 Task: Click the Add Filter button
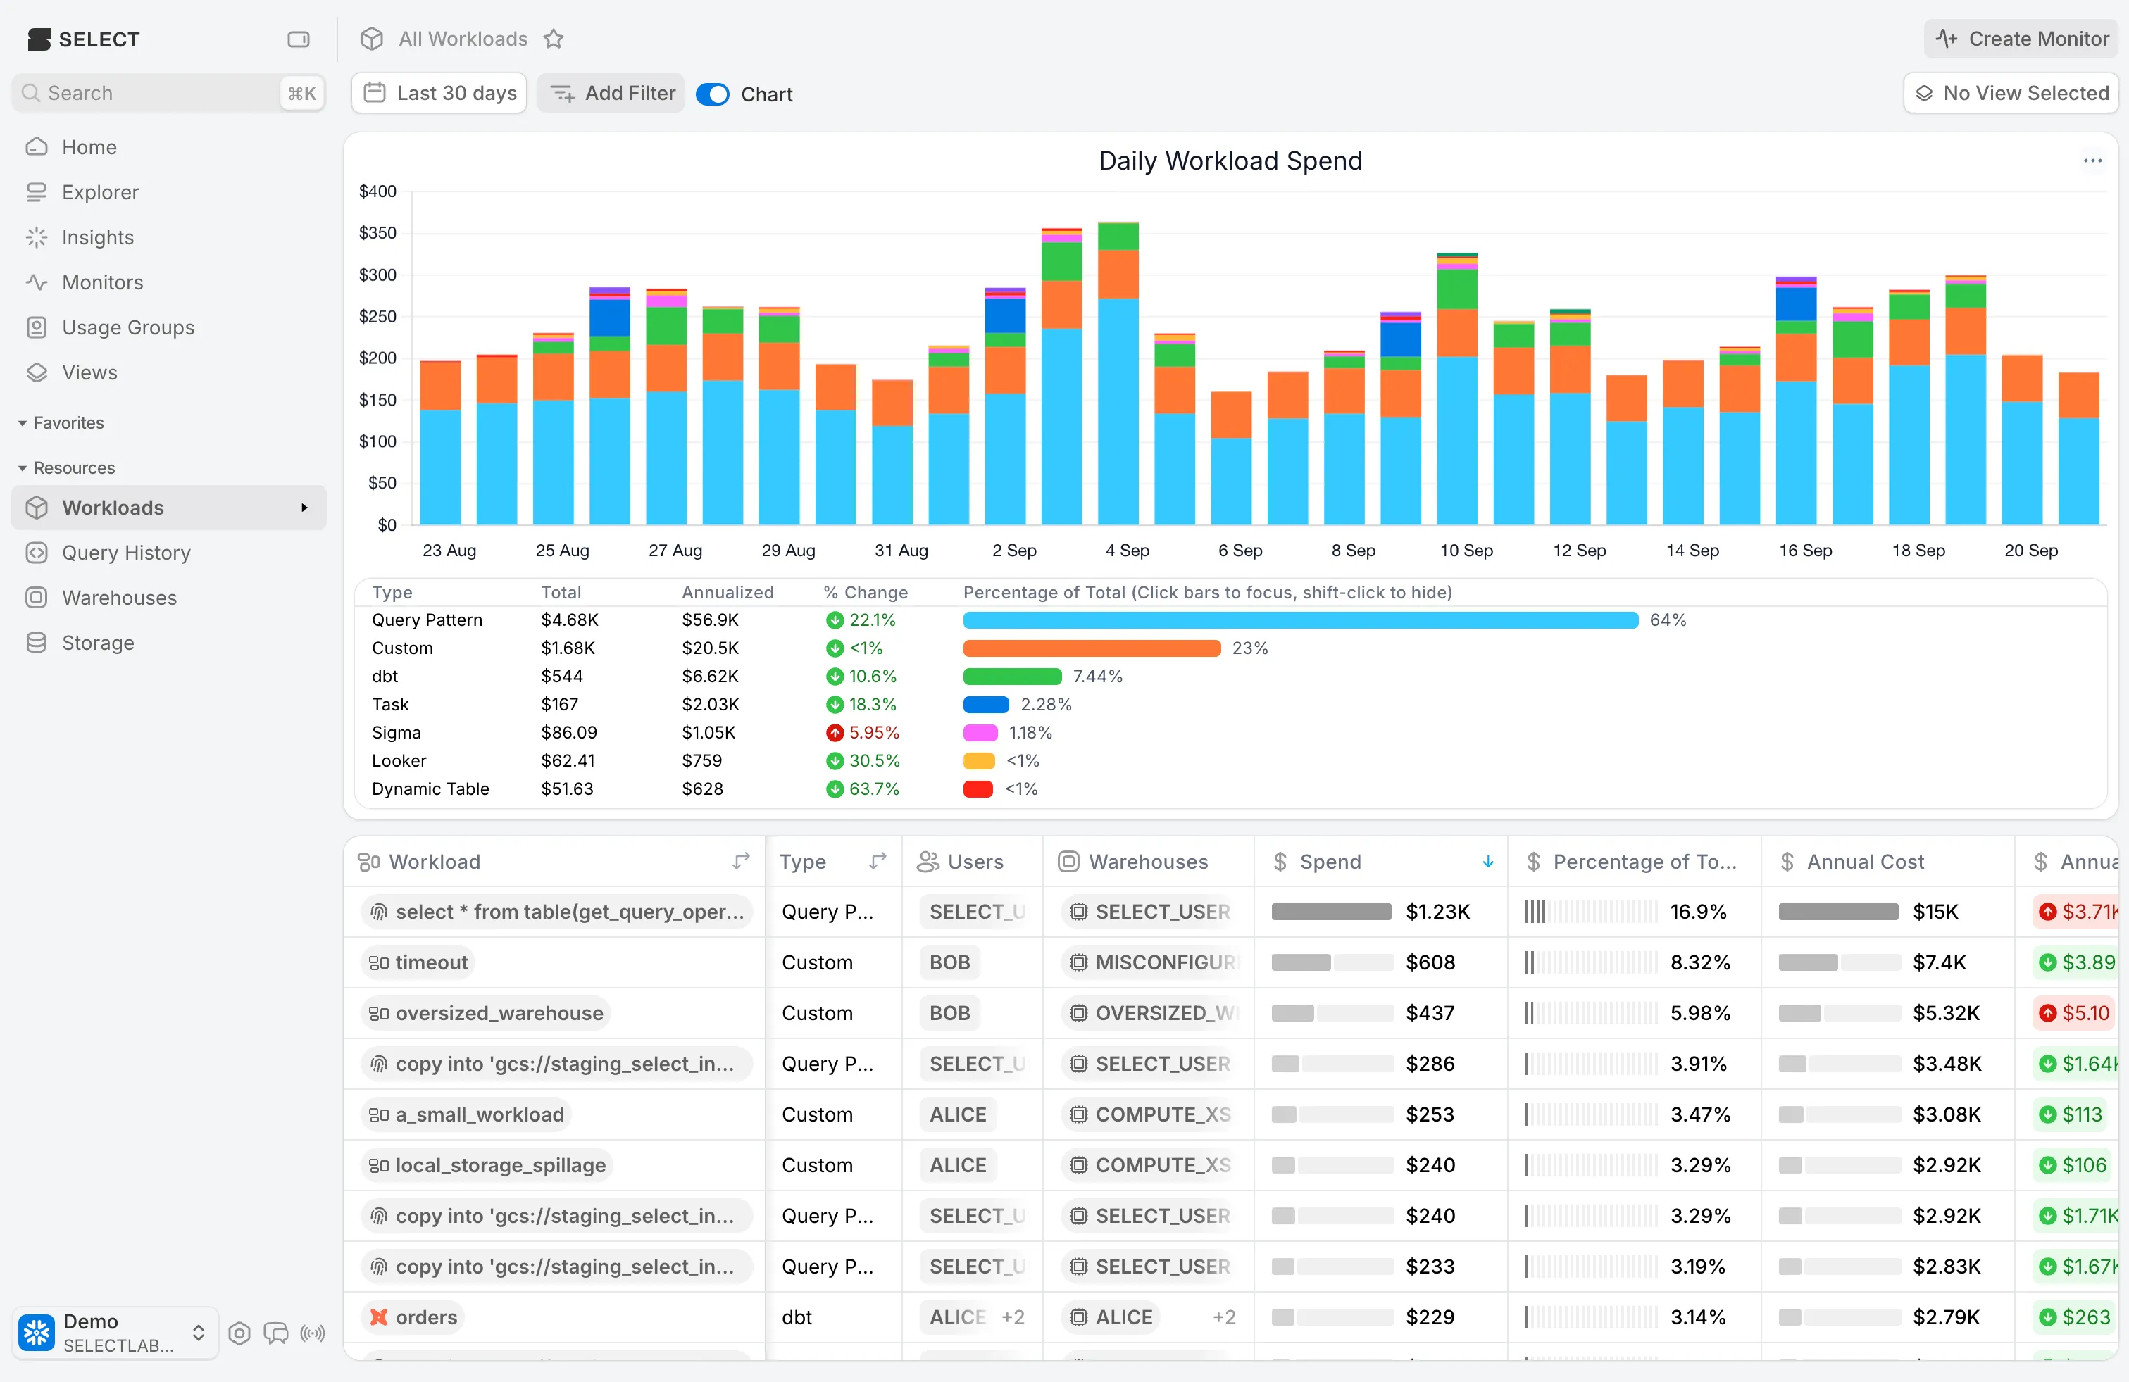(612, 93)
